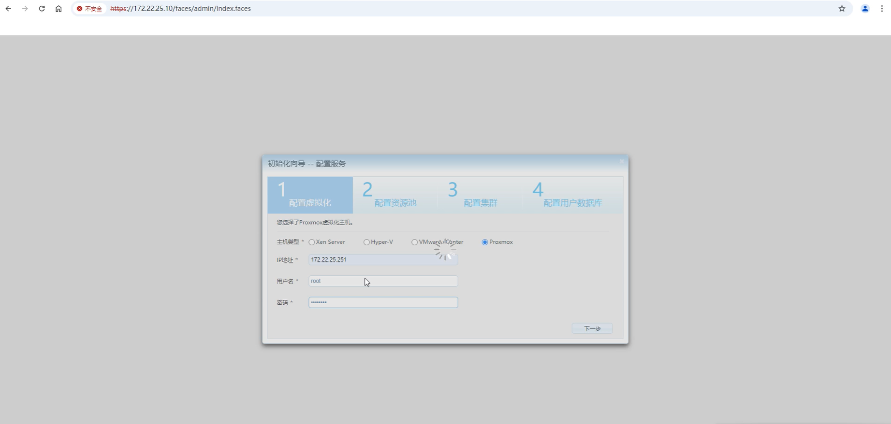Viewport: 891px width, 424px height.
Task: Click the 密码 password field
Action: pyautogui.click(x=383, y=302)
